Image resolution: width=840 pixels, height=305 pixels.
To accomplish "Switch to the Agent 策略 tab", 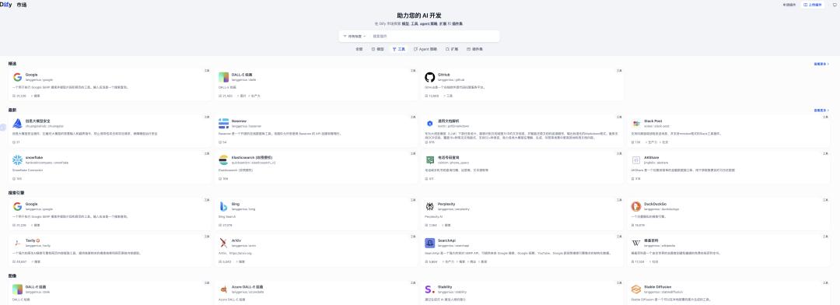I will [425, 49].
